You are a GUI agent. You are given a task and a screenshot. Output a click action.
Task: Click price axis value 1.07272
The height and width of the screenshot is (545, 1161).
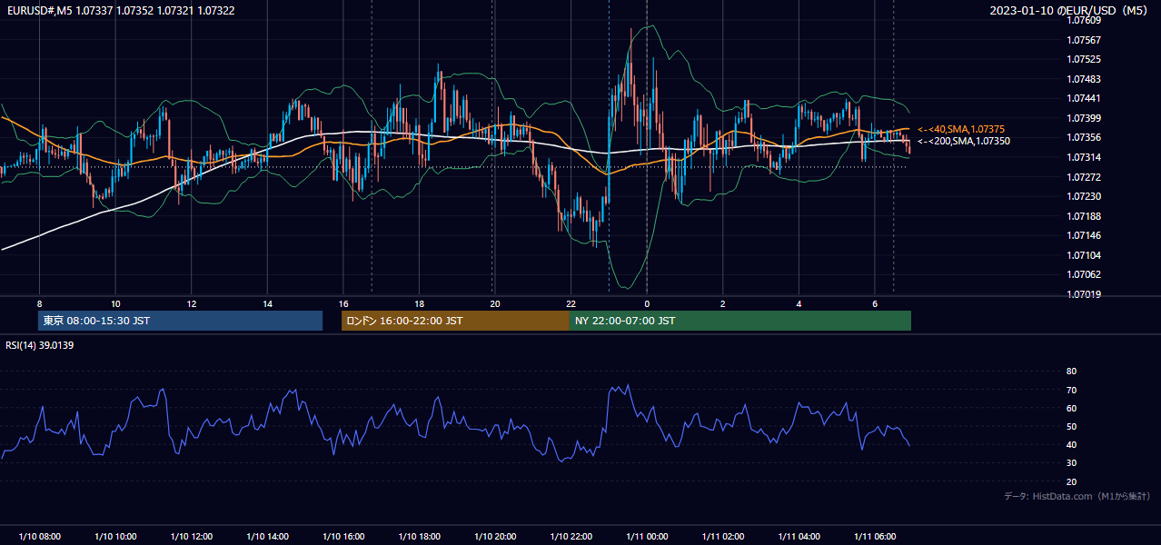pos(1084,177)
